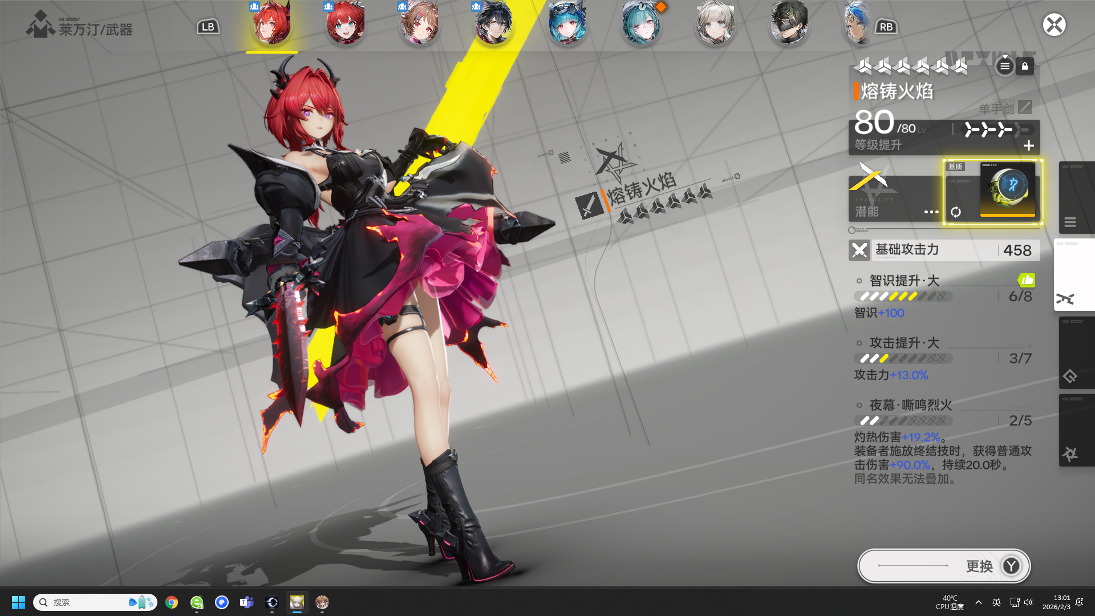Open the diamond-icon sidebar tab

[1076, 353]
